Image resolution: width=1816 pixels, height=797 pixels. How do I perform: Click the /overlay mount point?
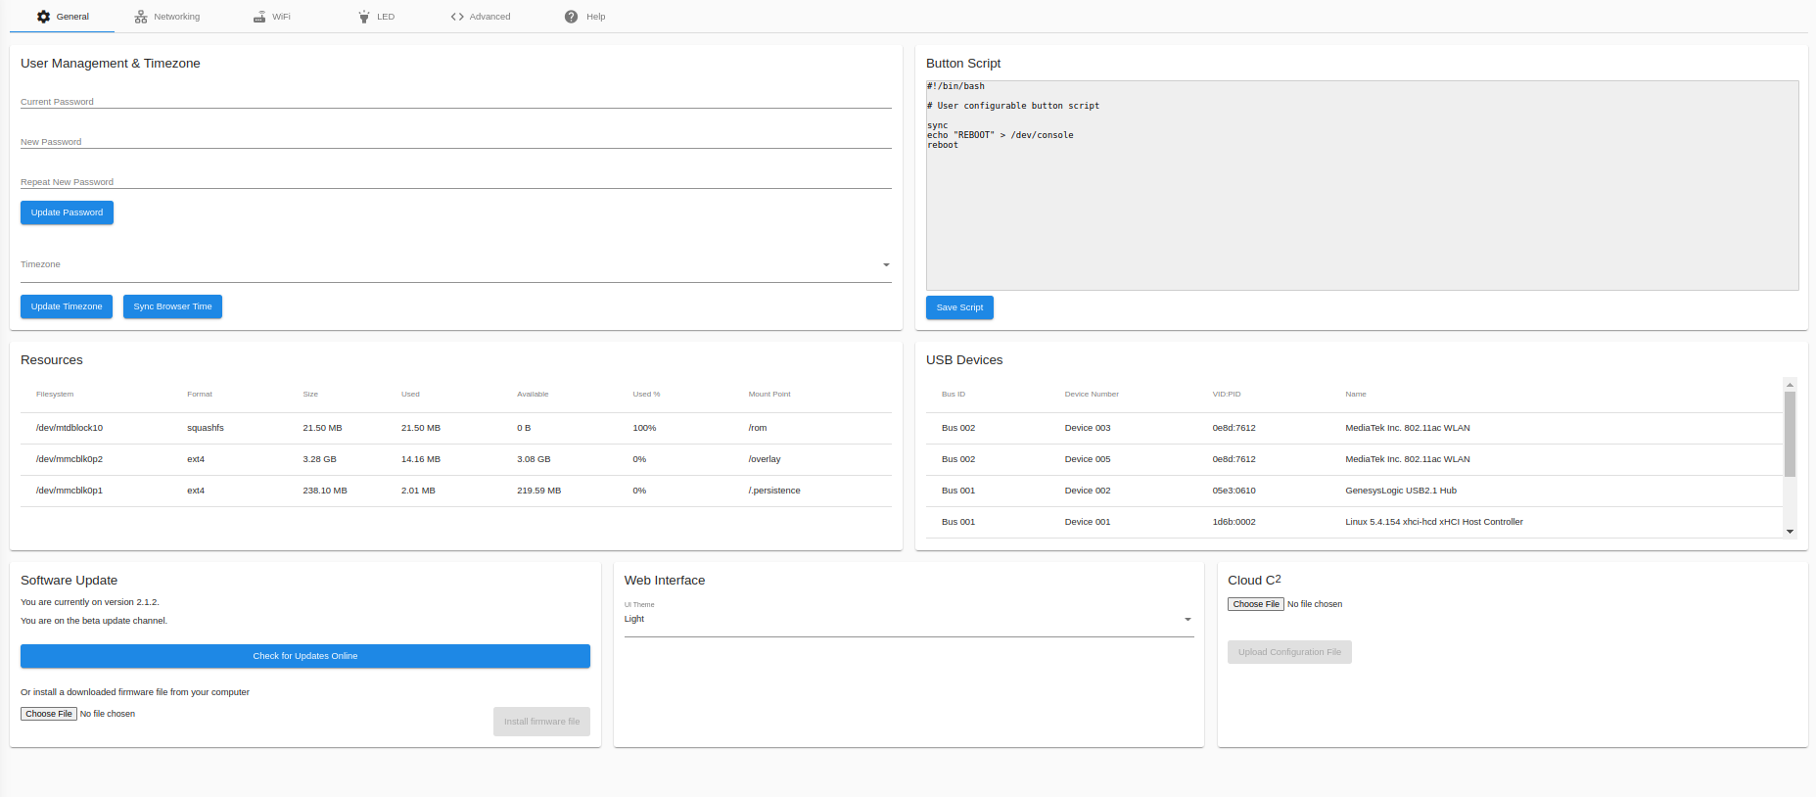(x=765, y=459)
